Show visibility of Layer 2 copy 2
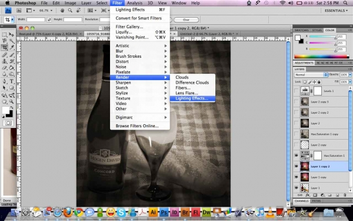 click(x=297, y=113)
